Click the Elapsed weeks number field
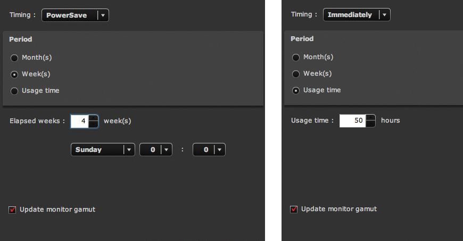This screenshot has width=463, height=241. tap(80, 121)
